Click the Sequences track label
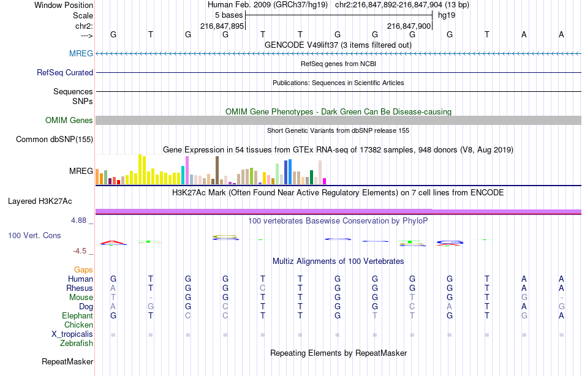This screenshot has width=582, height=376. pyautogui.click(x=73, y=91)
